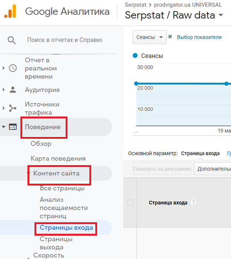This screenshot has height=259, width=231.
Task: Click the help question mark beside Страница входа
Action: (x=194, y=202)
